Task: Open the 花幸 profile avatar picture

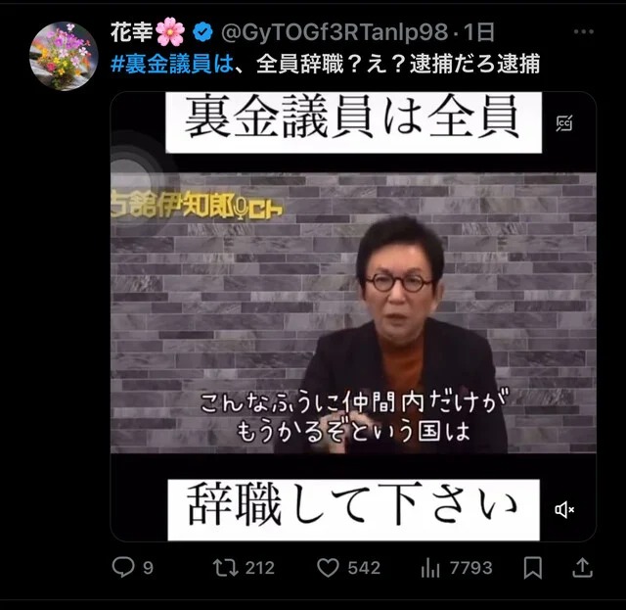Action: tap(64, 57)
